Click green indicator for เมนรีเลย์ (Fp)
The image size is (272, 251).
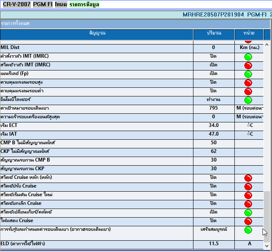[x=248, y=74]
